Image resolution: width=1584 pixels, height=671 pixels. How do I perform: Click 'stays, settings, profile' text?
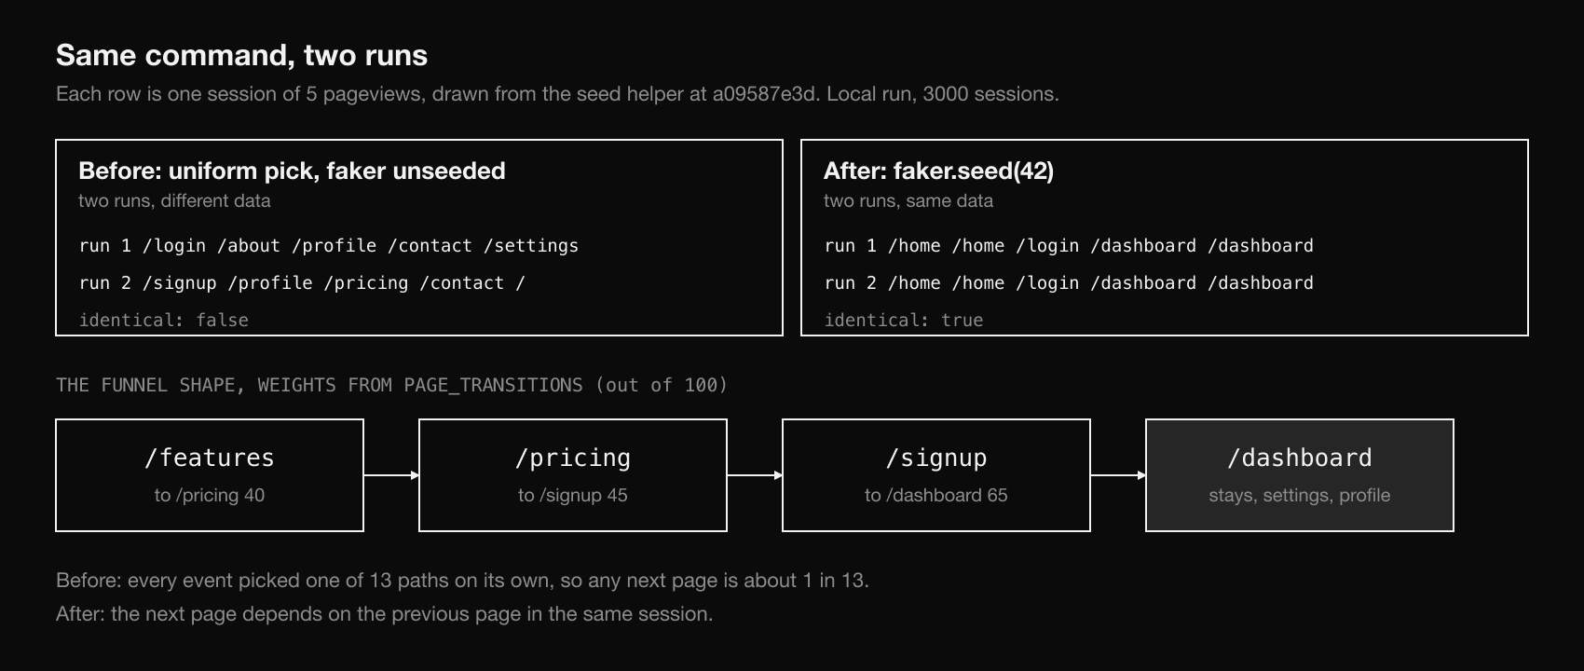[1300, 496]
